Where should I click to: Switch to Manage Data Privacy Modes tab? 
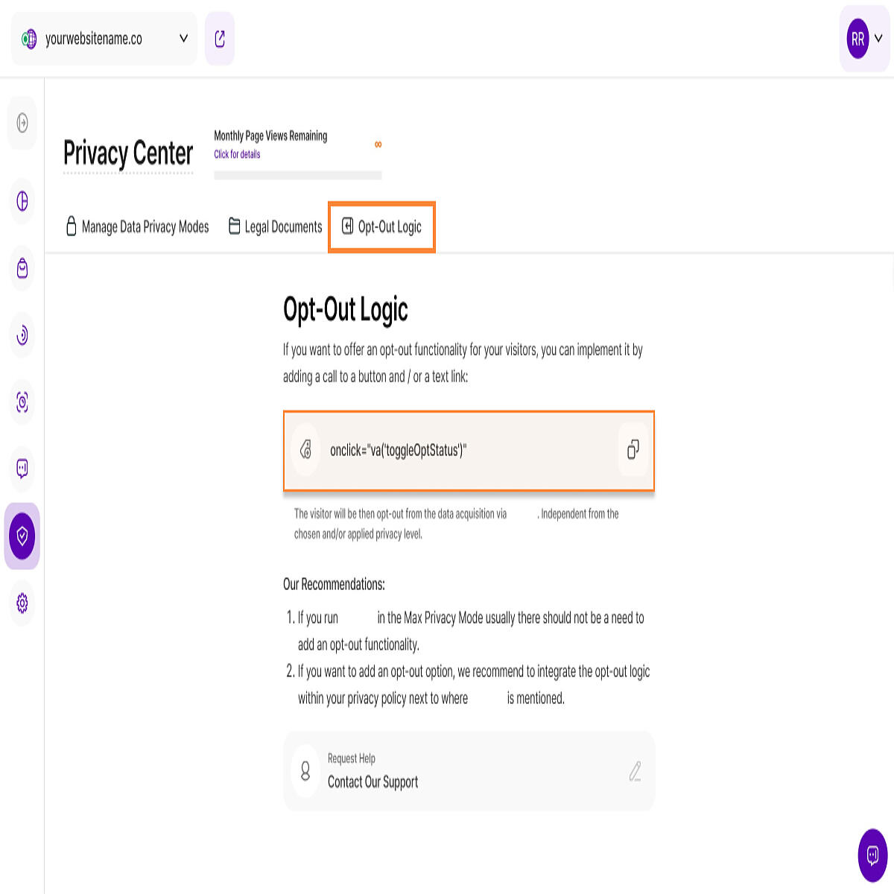click(x=138, y=226)
